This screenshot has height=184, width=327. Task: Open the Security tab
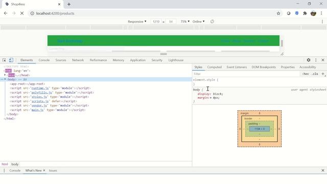click(x=157, y=60)
